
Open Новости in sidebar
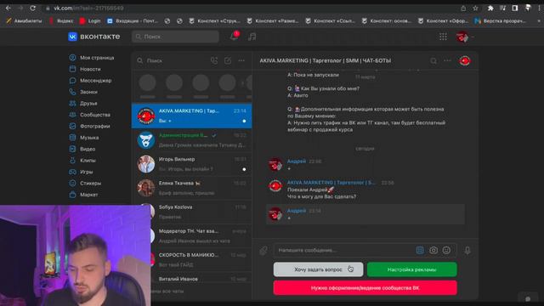85,69
